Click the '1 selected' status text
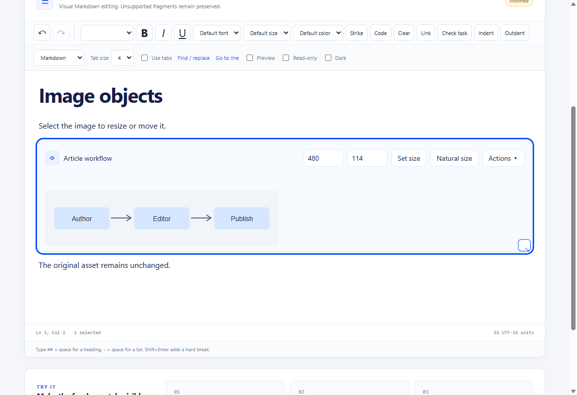The width and height of the screenshot is (577, 395). tap(87, 333)
